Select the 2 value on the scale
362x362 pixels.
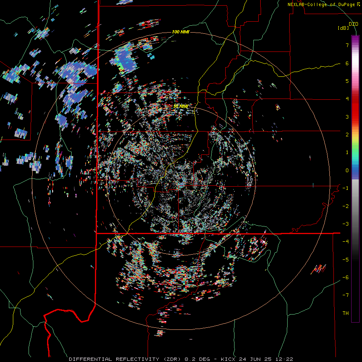(347, 135)
